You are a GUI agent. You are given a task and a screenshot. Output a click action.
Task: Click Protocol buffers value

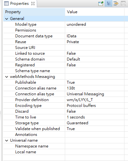[81, 106]
